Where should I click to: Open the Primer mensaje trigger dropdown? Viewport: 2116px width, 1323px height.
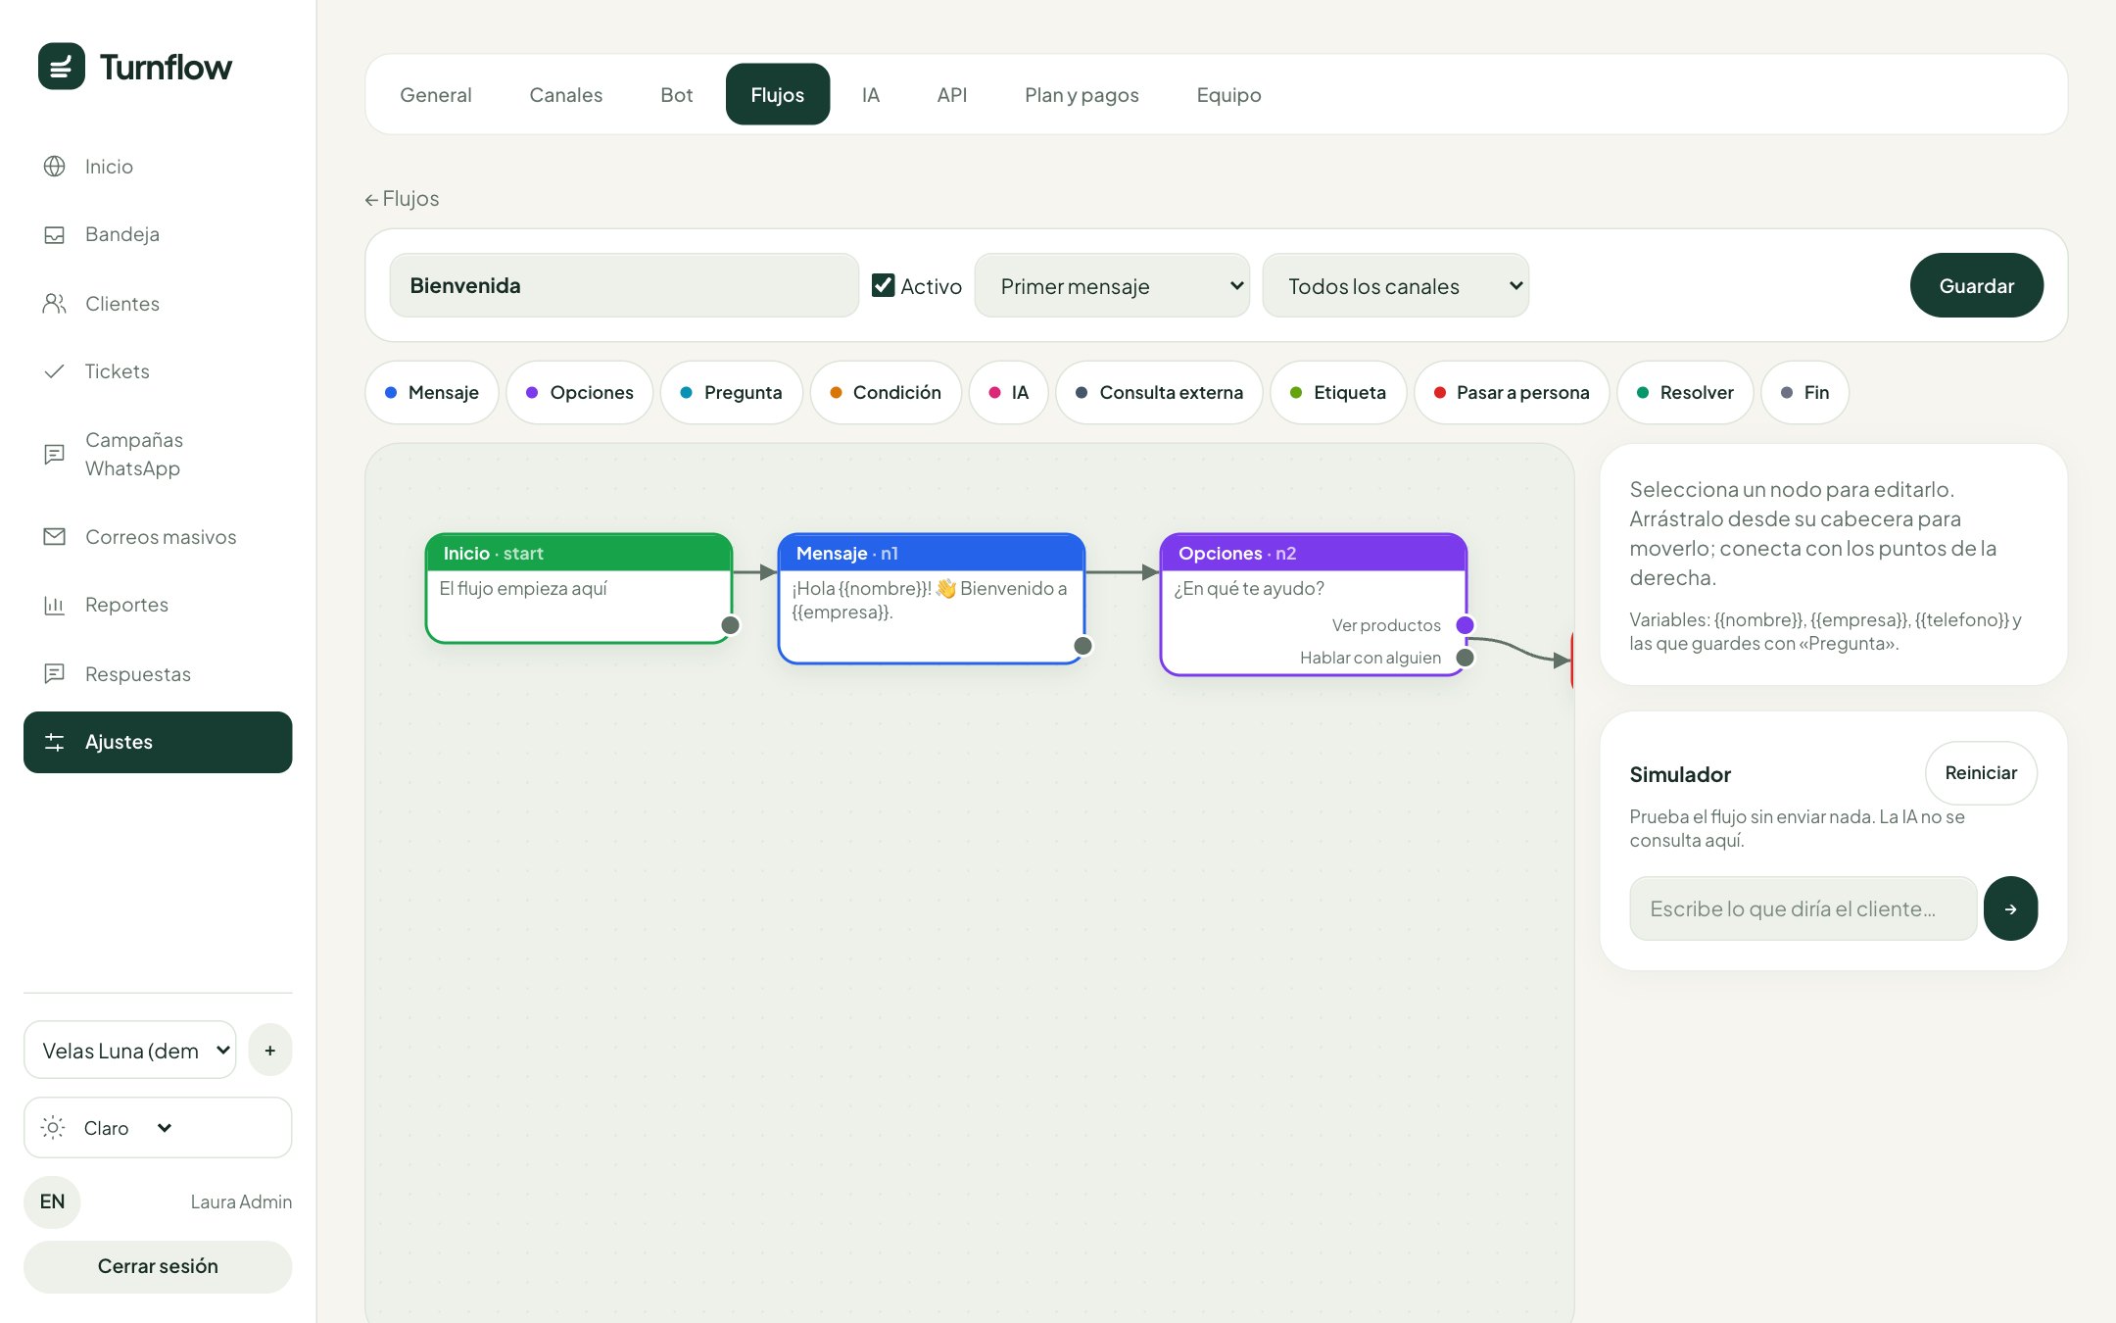1112,285
